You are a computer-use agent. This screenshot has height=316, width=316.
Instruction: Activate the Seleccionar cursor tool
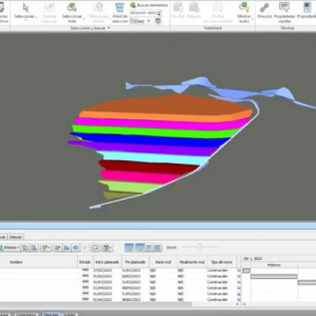[x=25, y=12]
